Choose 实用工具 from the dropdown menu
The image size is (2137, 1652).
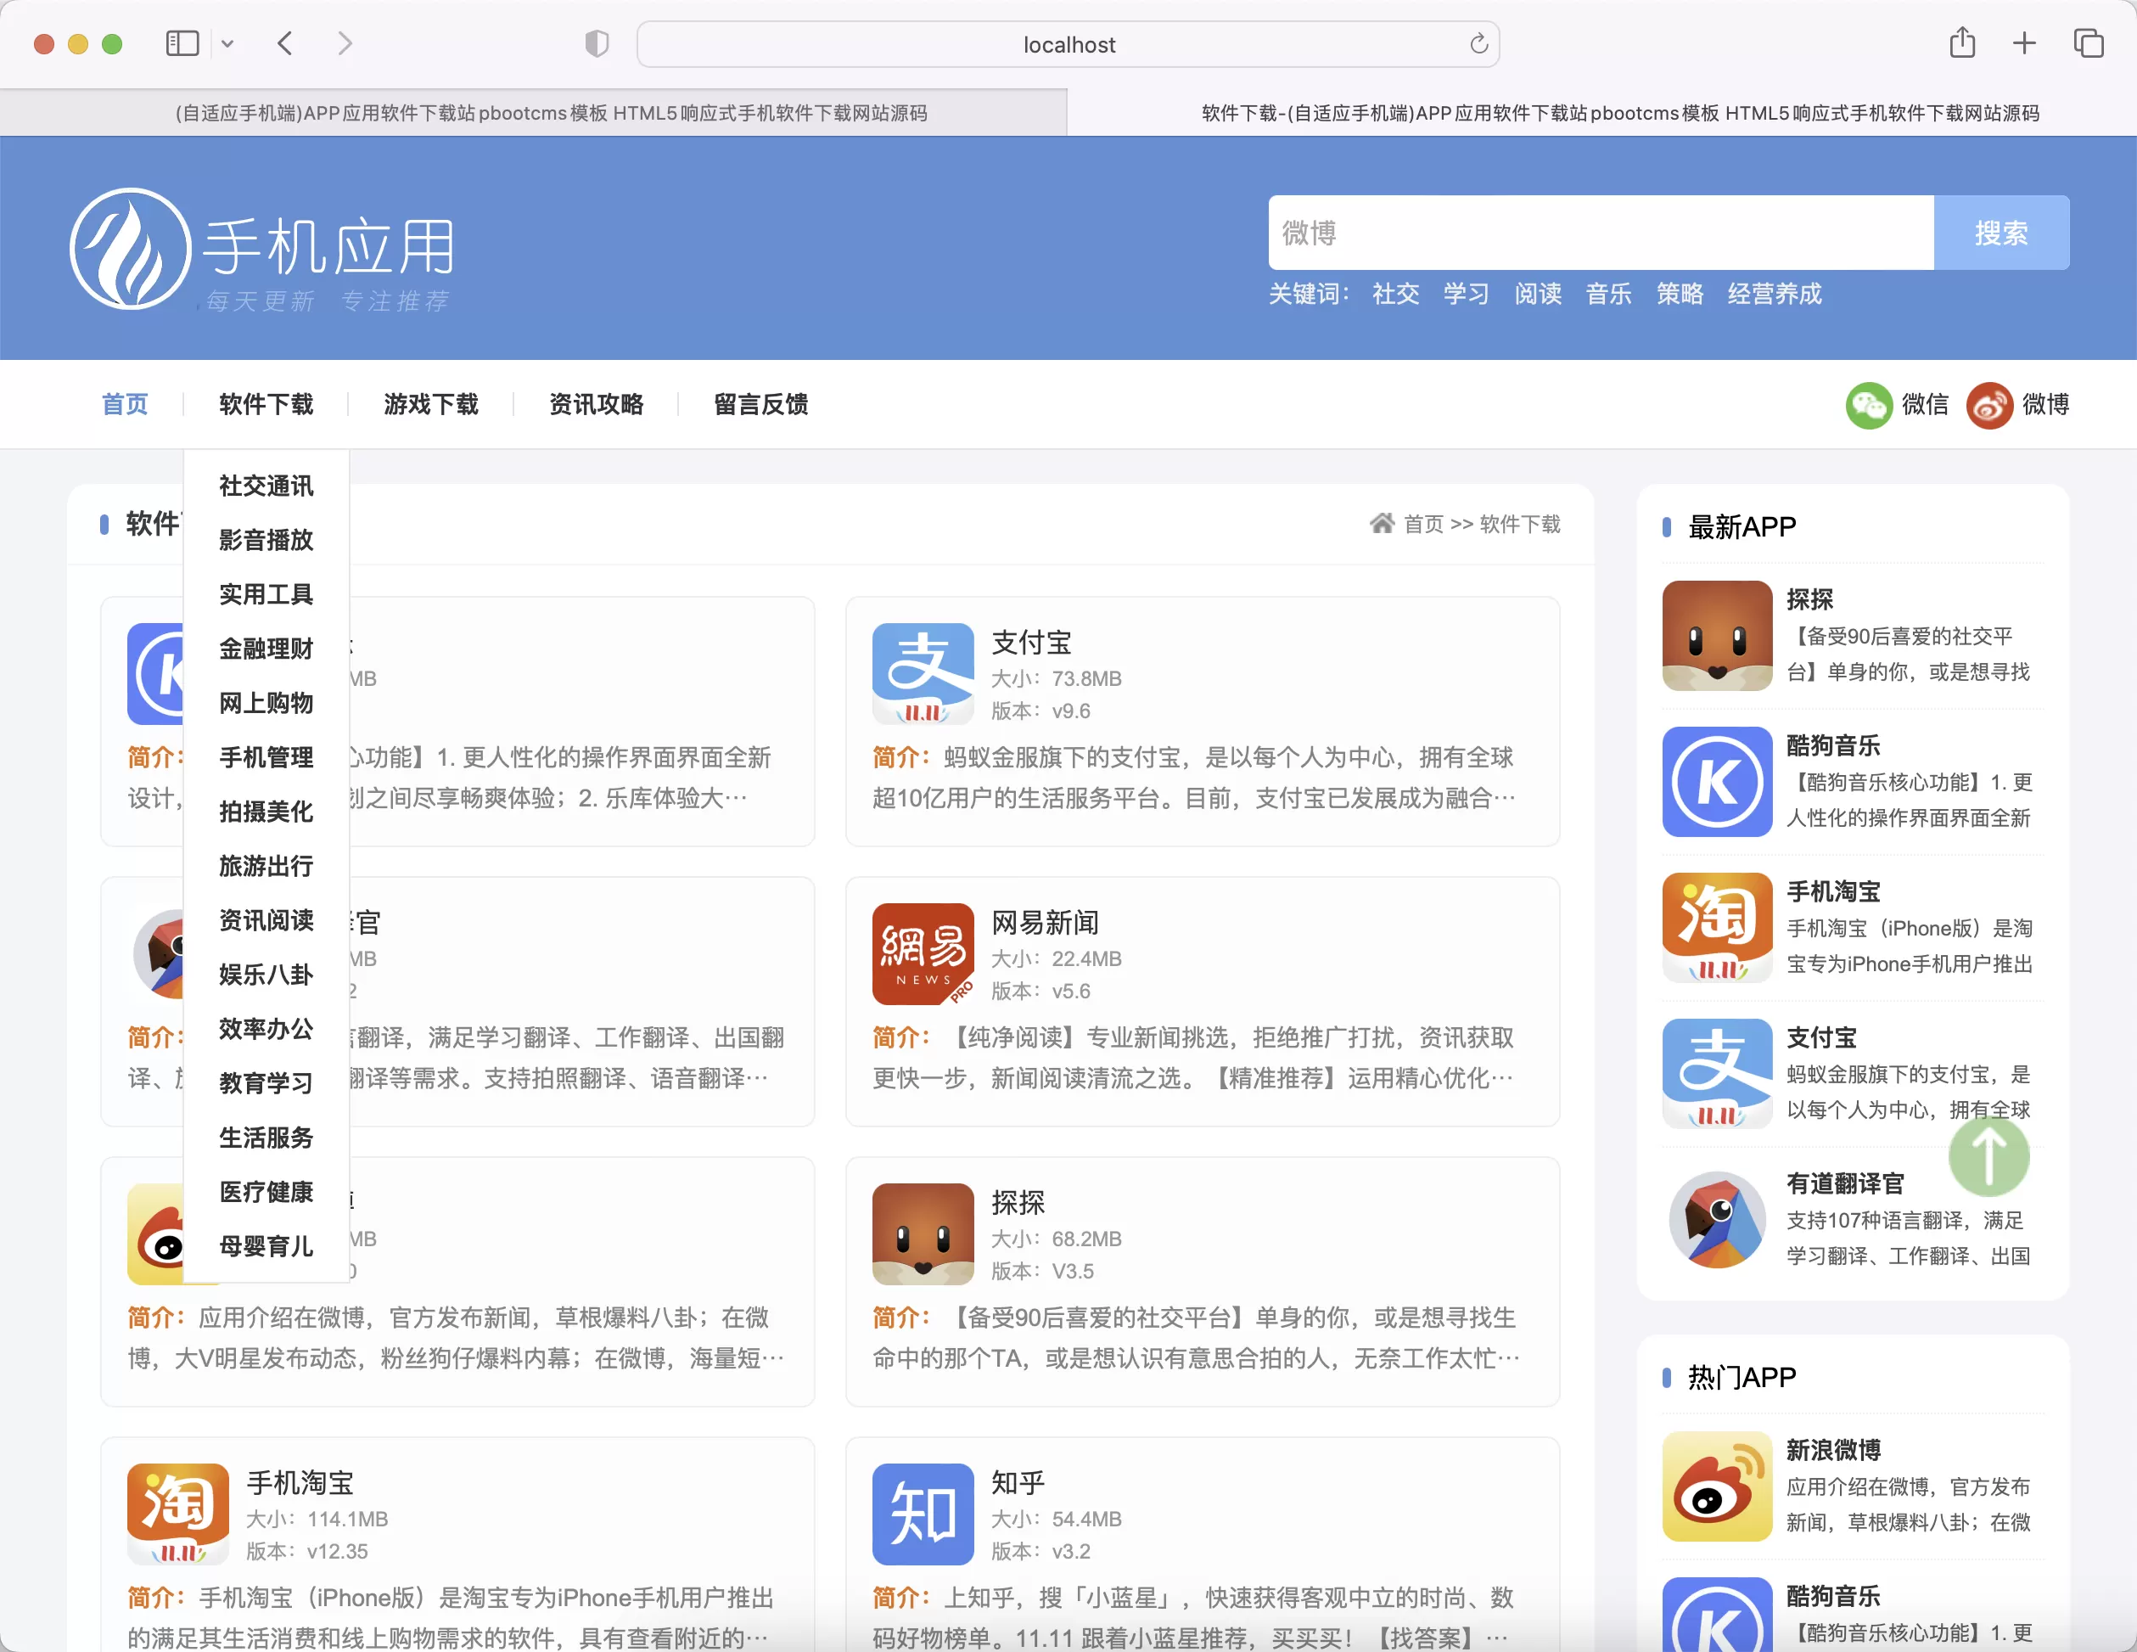click(266, 594)
